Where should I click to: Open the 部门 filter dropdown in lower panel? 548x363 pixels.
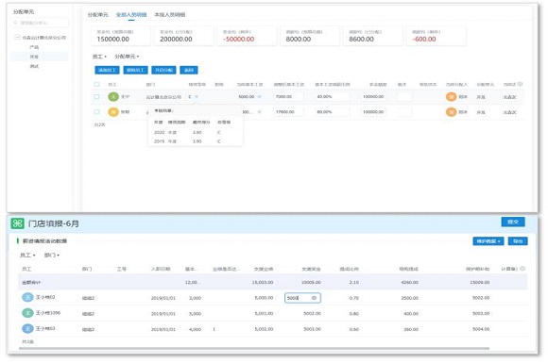[52, 256]
